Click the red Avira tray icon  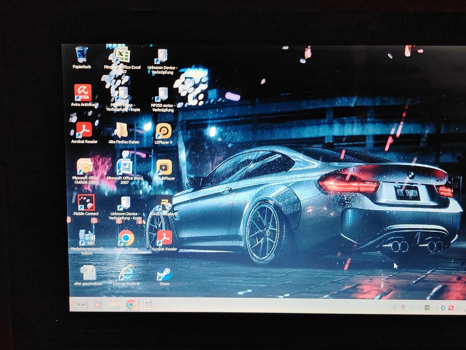click(x=451, y=307)
